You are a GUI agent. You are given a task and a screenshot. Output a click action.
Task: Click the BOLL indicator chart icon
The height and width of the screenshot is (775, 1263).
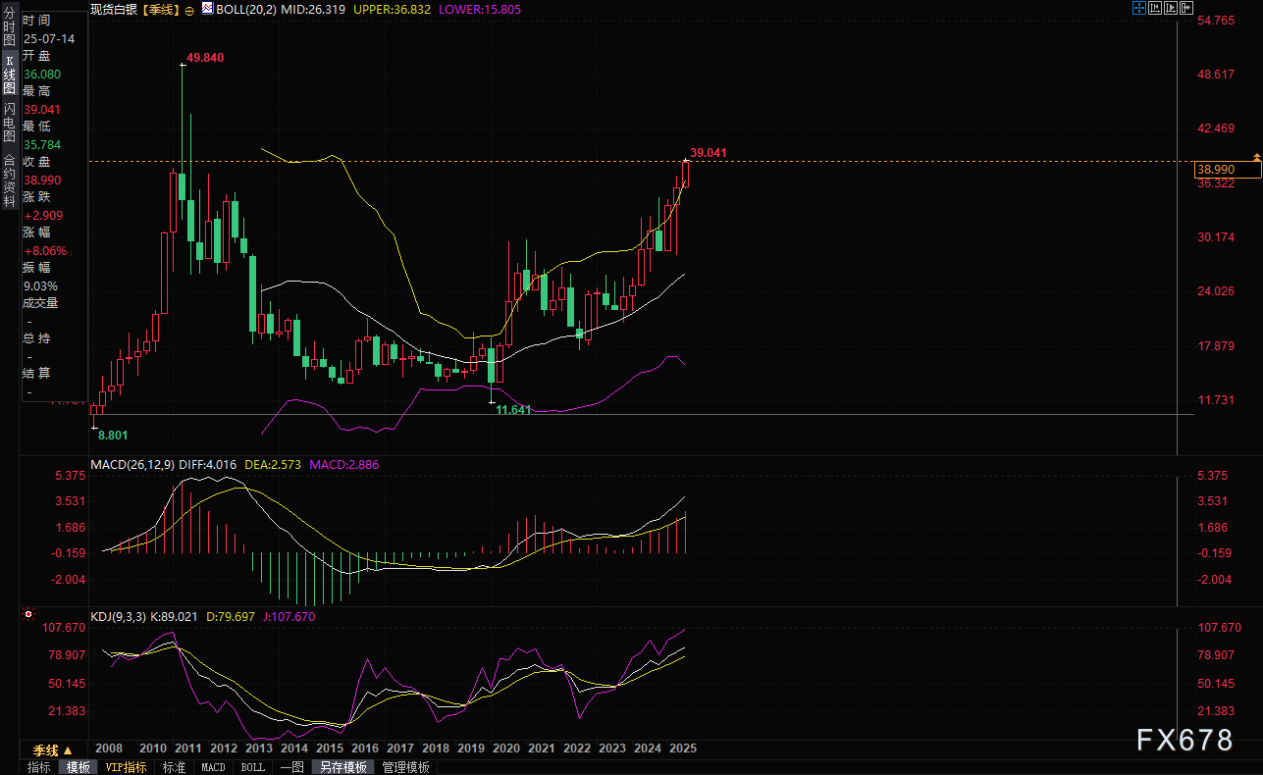(x=207, y=9)
